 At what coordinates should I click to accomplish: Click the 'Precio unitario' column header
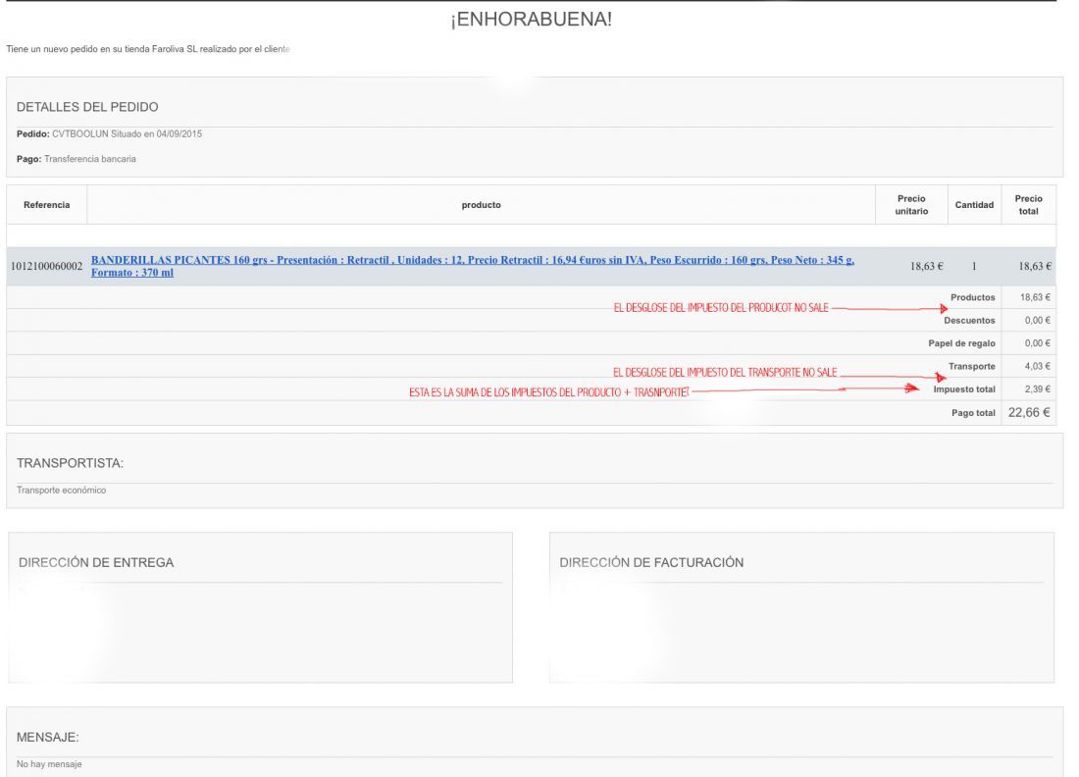pyautogui.click(x=911, y=205)
